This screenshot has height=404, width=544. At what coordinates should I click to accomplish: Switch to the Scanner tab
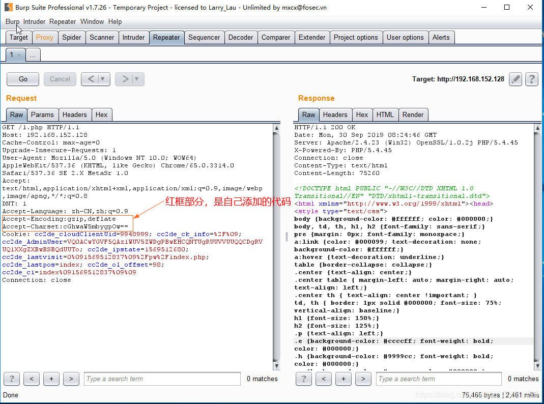point(102,38)
